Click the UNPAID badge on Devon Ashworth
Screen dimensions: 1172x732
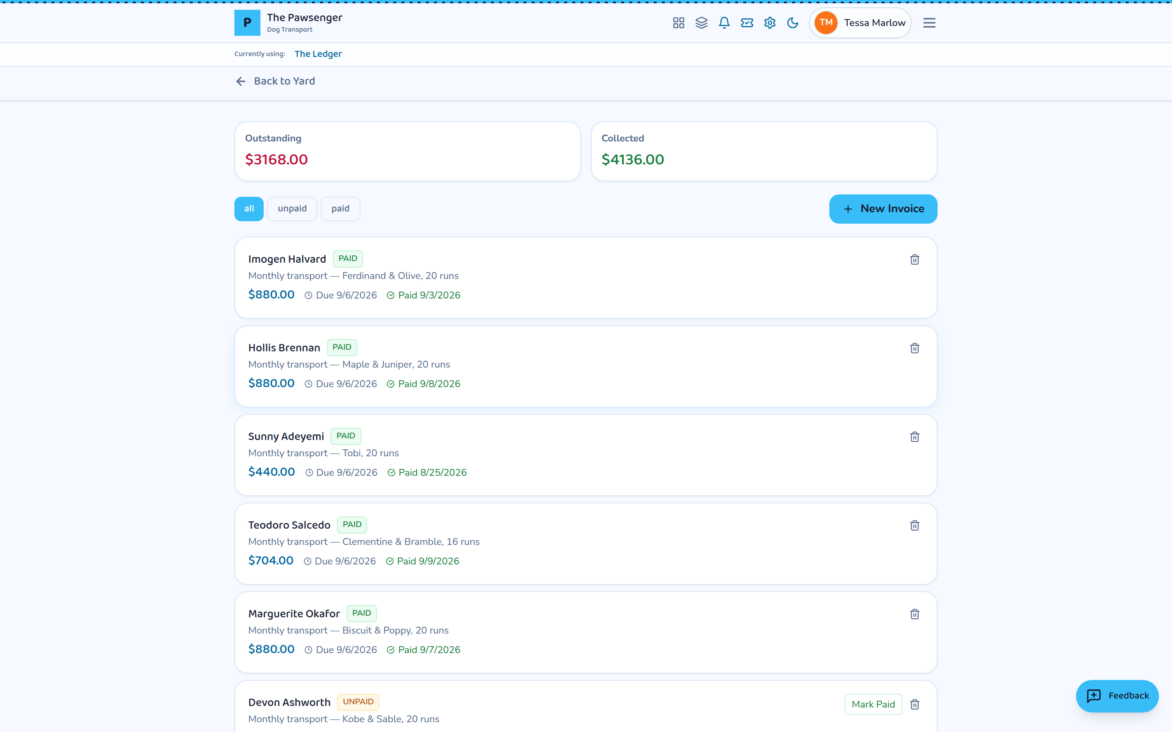point(358,702)
